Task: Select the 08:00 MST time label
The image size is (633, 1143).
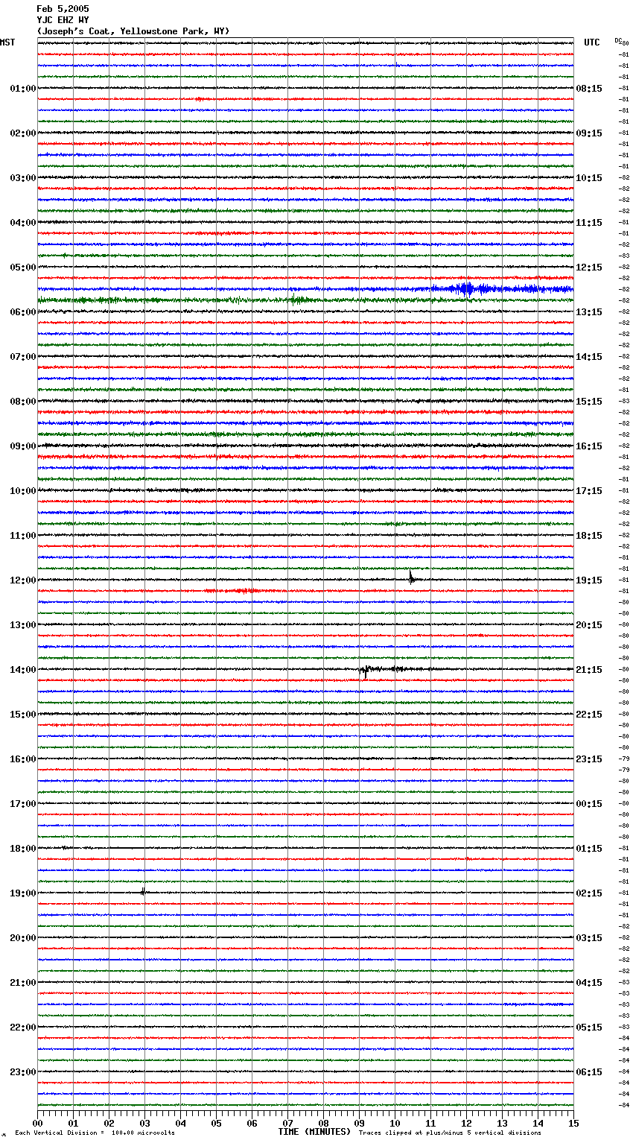Action: [23, 402]
